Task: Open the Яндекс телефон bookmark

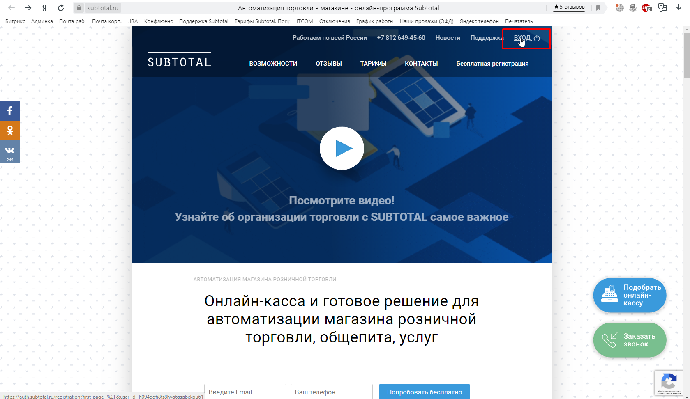Action: coord(479,21)
